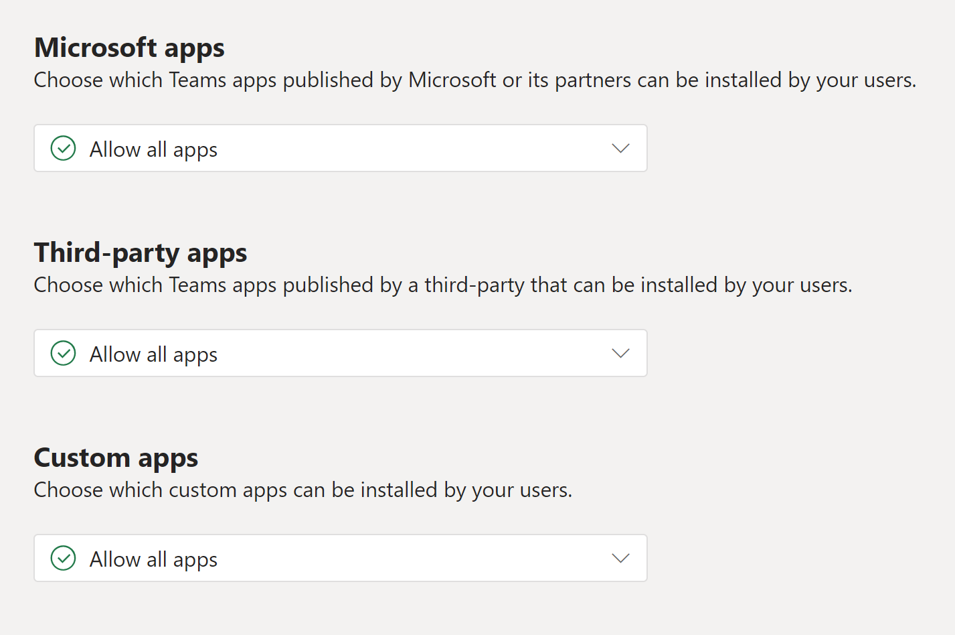Click the Third-party apps description text

click(442, 285)
